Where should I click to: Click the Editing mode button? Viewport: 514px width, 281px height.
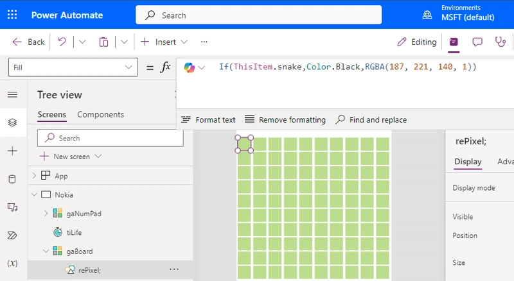(416, 42)
